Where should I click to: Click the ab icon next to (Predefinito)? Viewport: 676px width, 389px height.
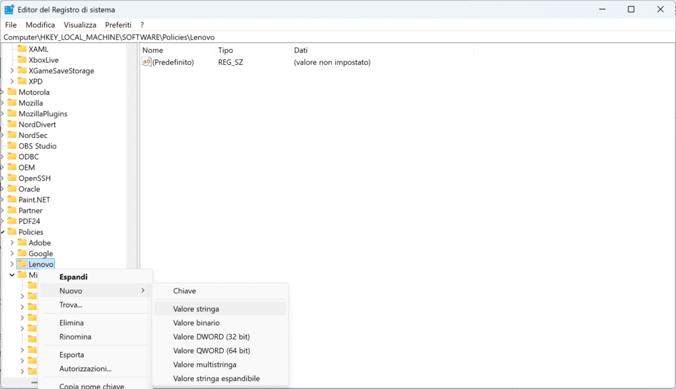click(x=147, y=62)
